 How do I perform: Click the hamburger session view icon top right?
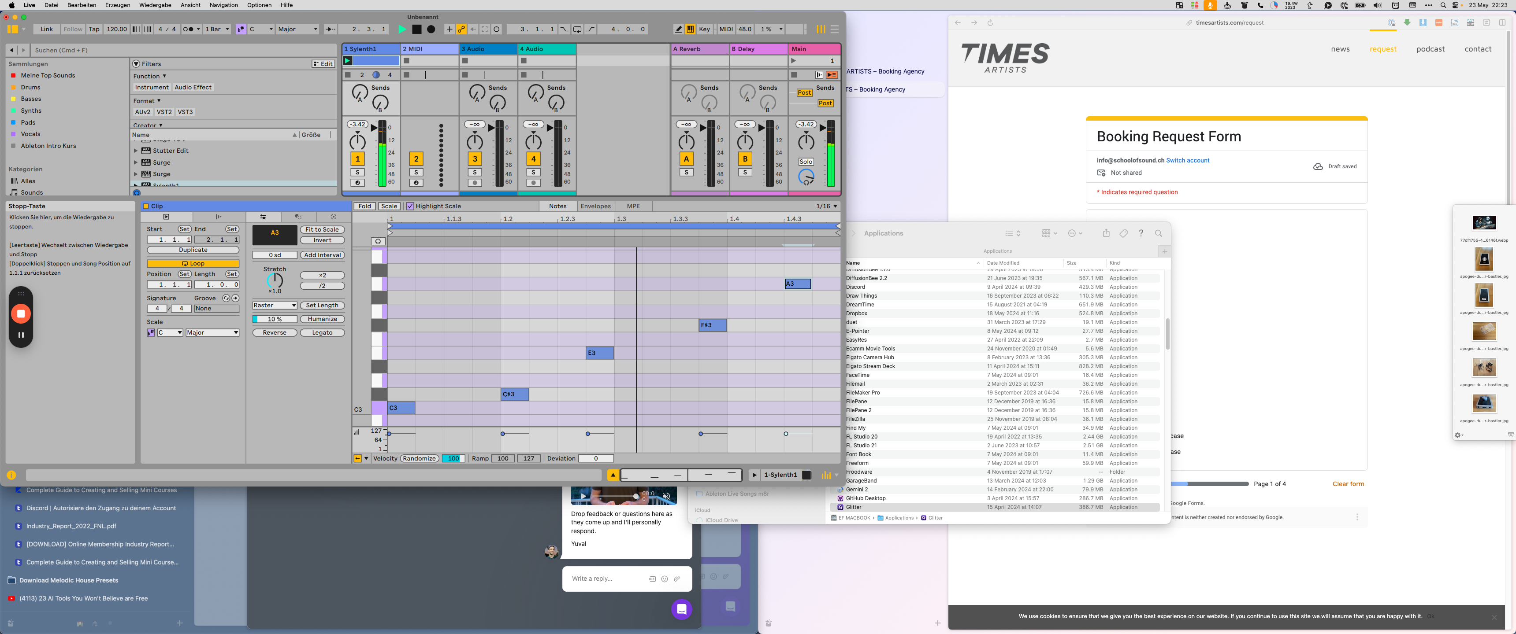coord(835,29)
